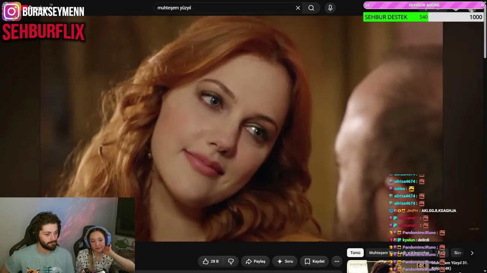Show more filter chips with right chevron
487x273 pixels.
pos(472,253)
